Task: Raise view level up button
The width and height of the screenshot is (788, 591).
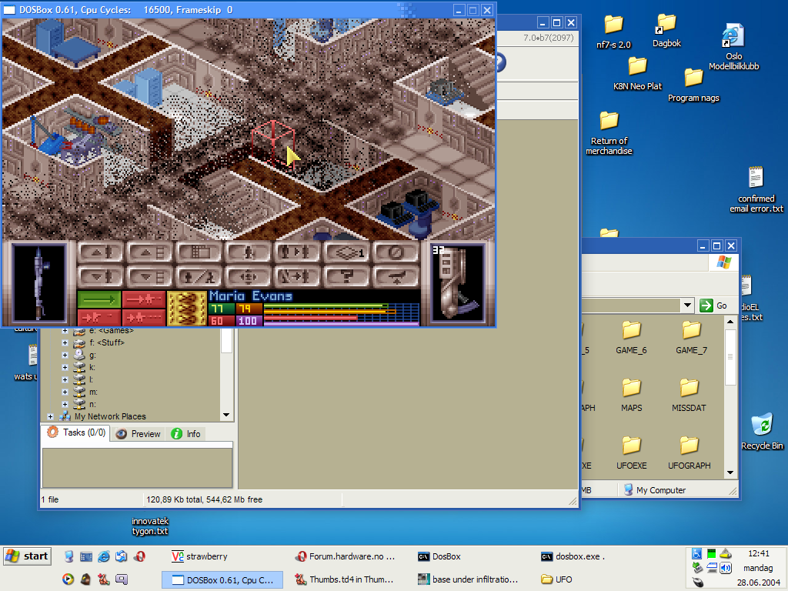Action: click(149, 252)
